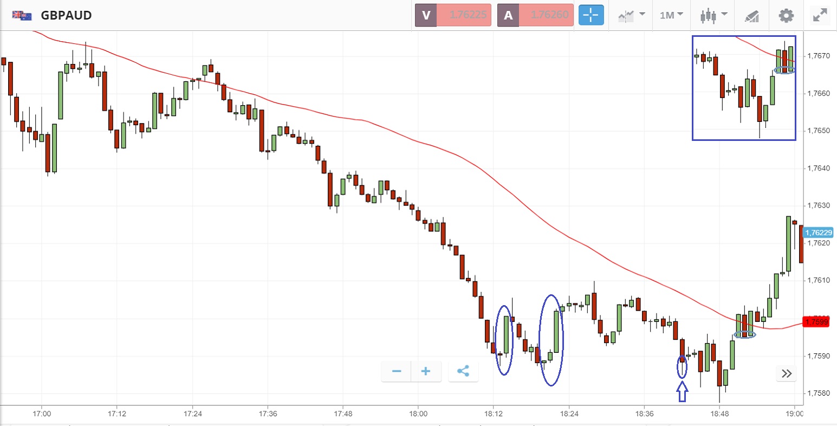Click the 18:24 time axis label
837x426 pixels.
(569, 414)
